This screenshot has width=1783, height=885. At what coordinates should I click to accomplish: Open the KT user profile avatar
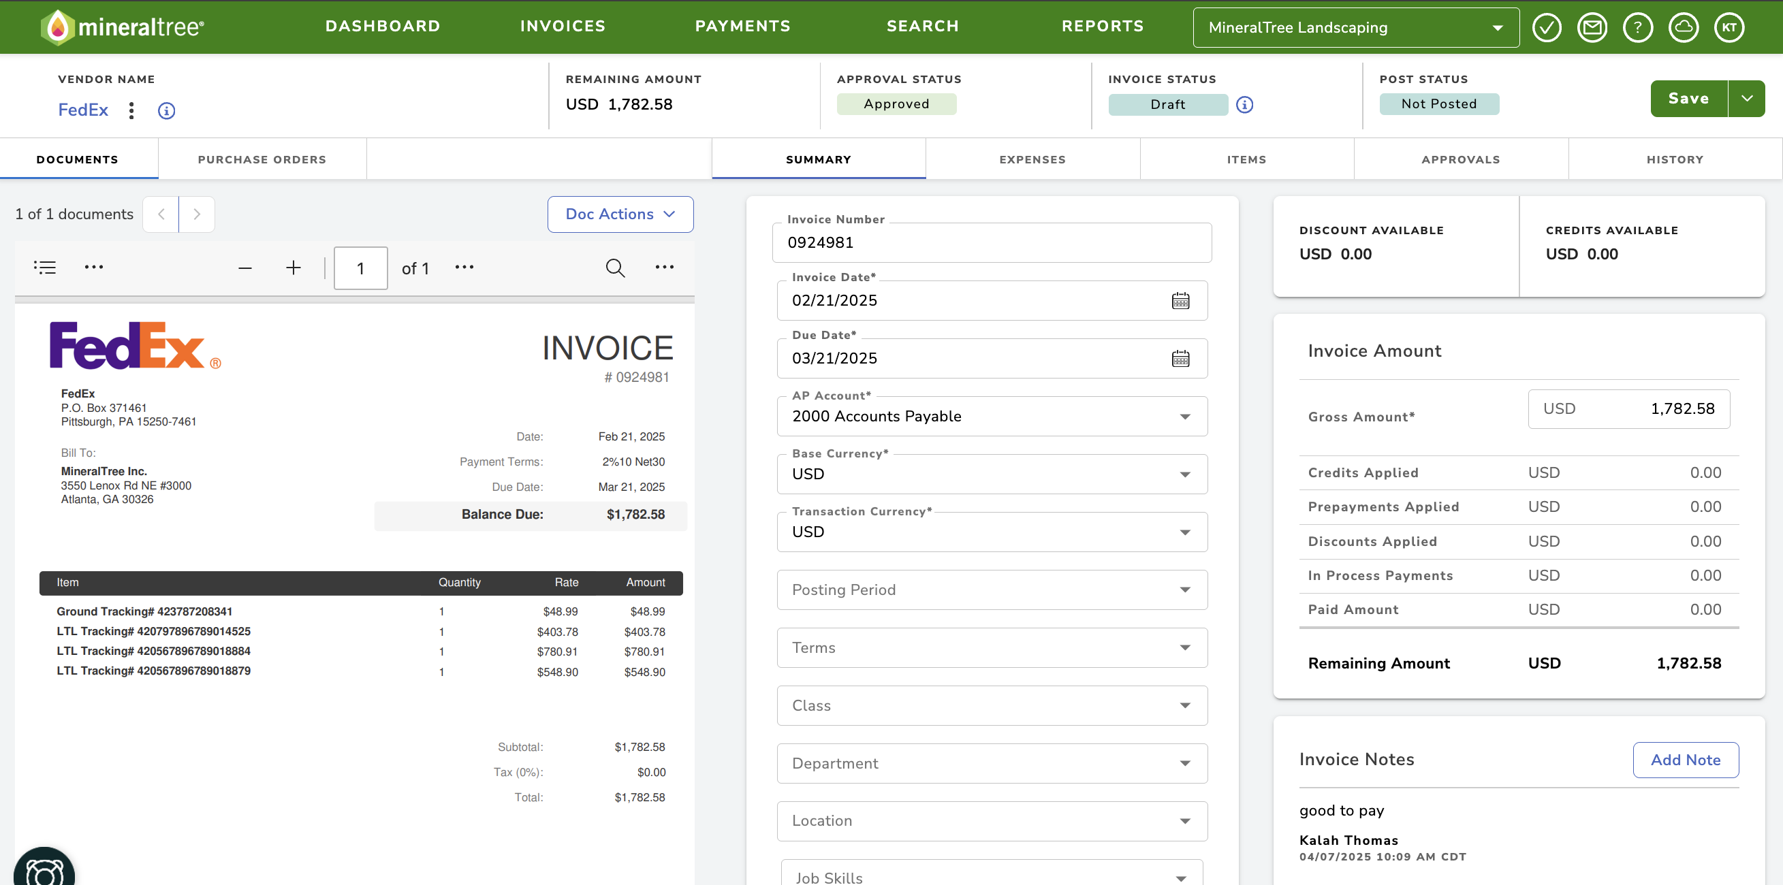1729,28
